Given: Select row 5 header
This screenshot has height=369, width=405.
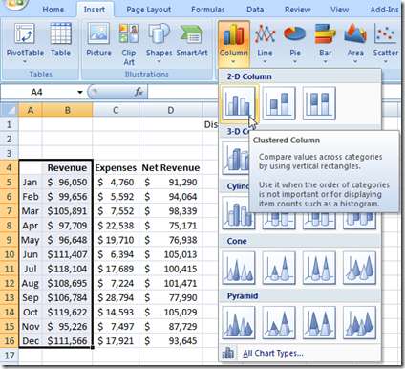Looking at the screenshot, I should [10, 183].
